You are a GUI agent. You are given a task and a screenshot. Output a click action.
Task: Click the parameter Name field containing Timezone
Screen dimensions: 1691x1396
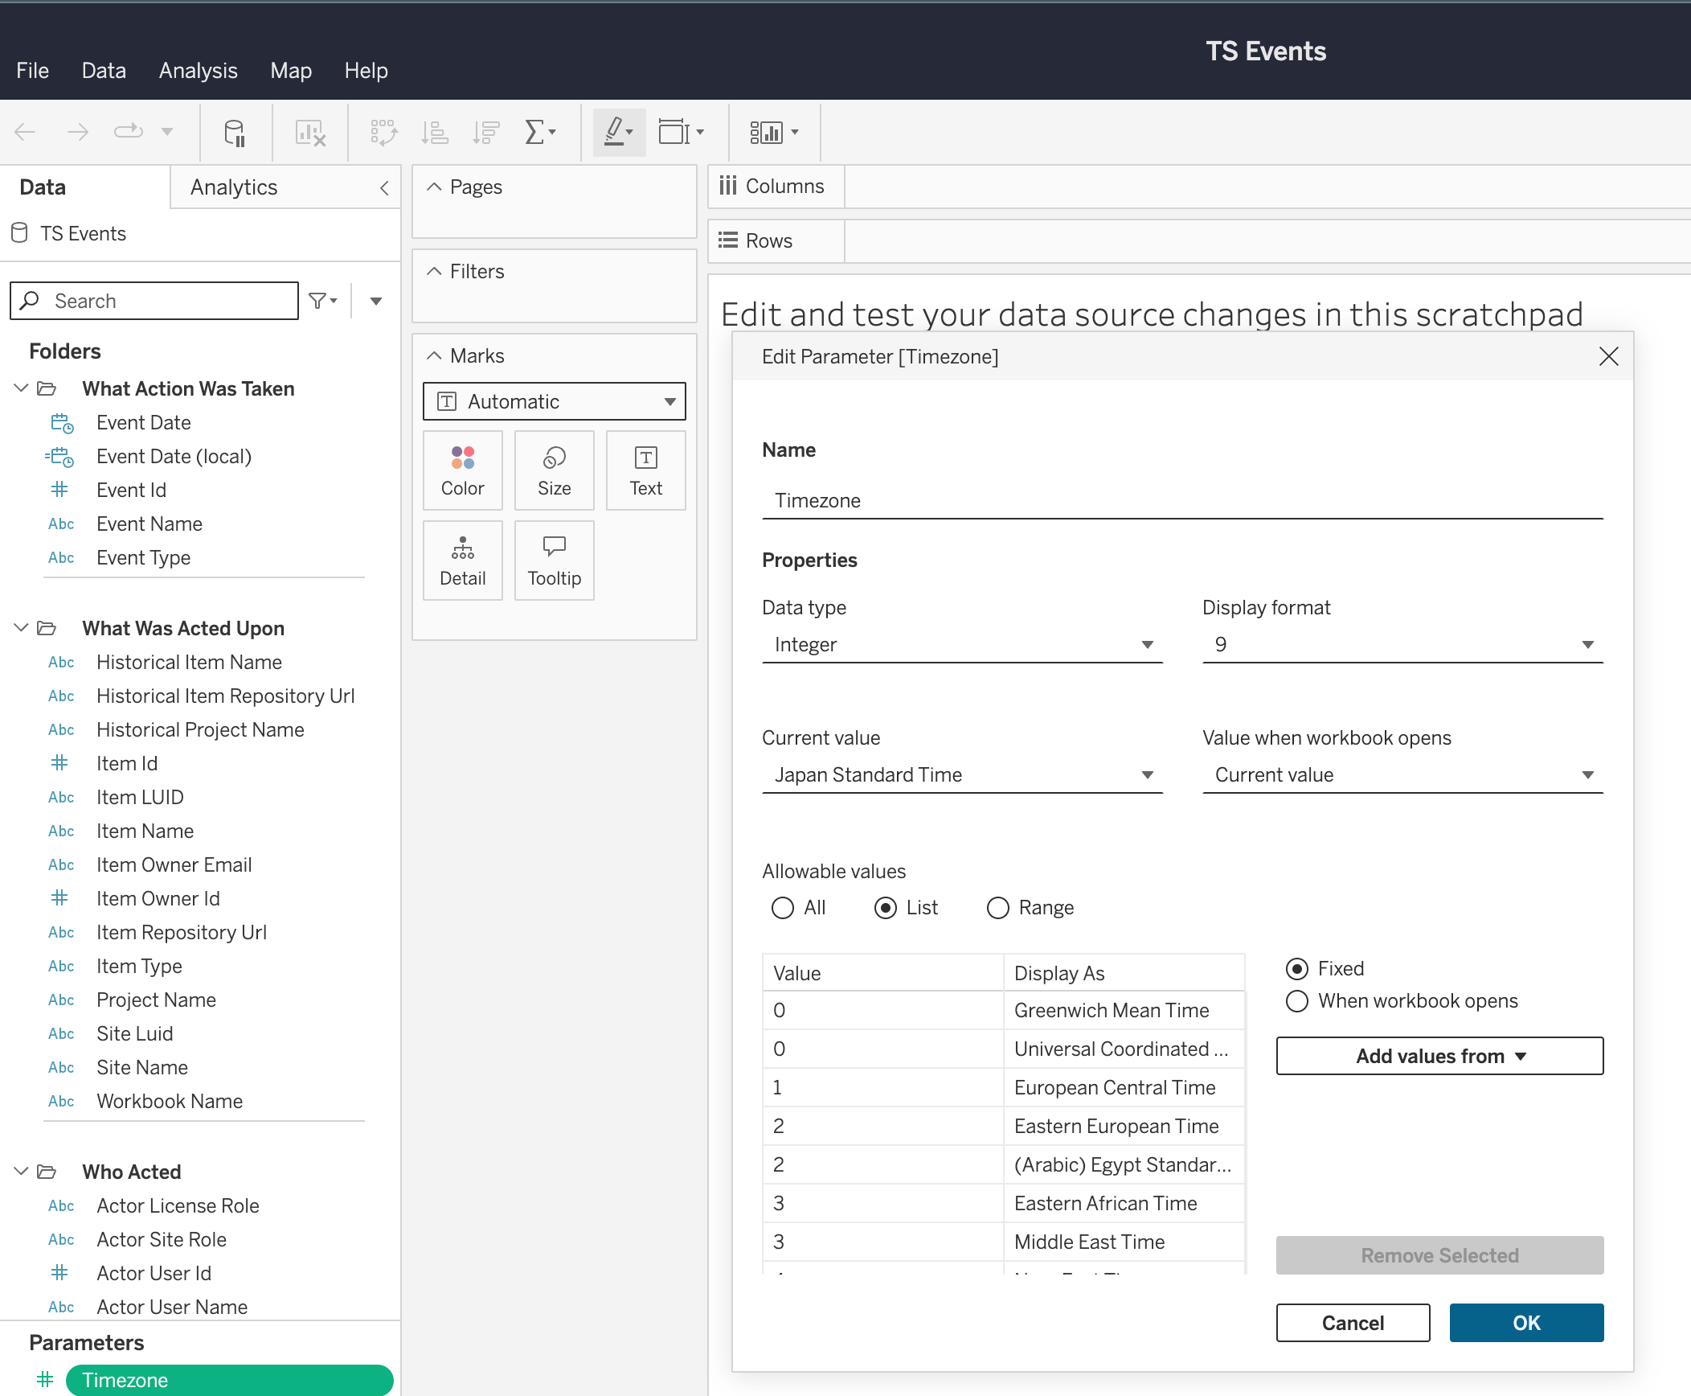pyautogui.click(x=1182, y=501)
